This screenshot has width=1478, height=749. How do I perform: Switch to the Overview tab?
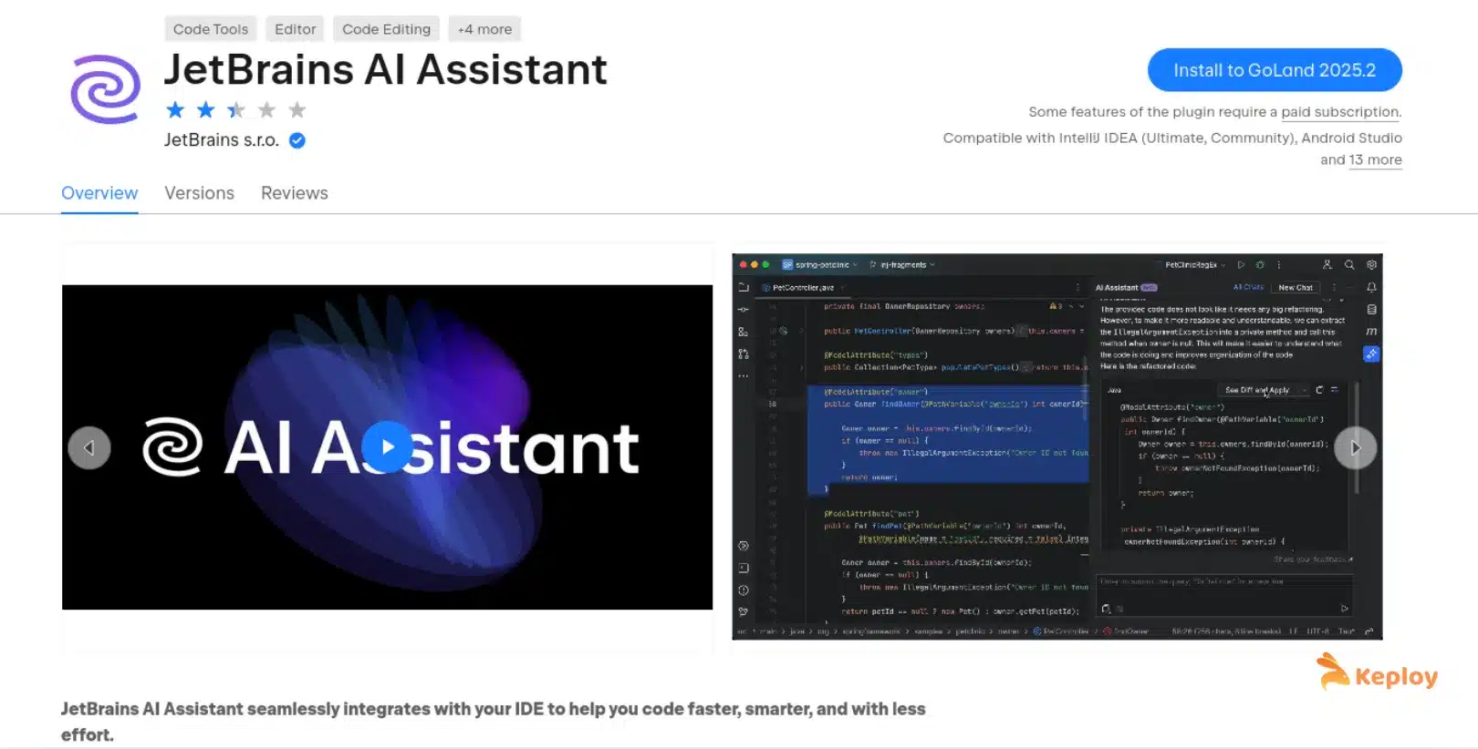pos(99,193)
